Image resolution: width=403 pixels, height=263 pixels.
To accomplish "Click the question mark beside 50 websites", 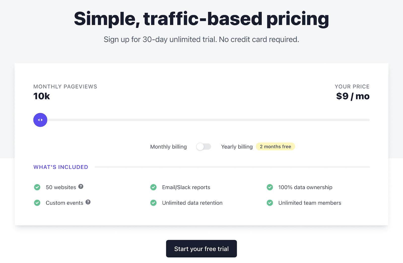I will pyautogui.click(x=81, y=186).
